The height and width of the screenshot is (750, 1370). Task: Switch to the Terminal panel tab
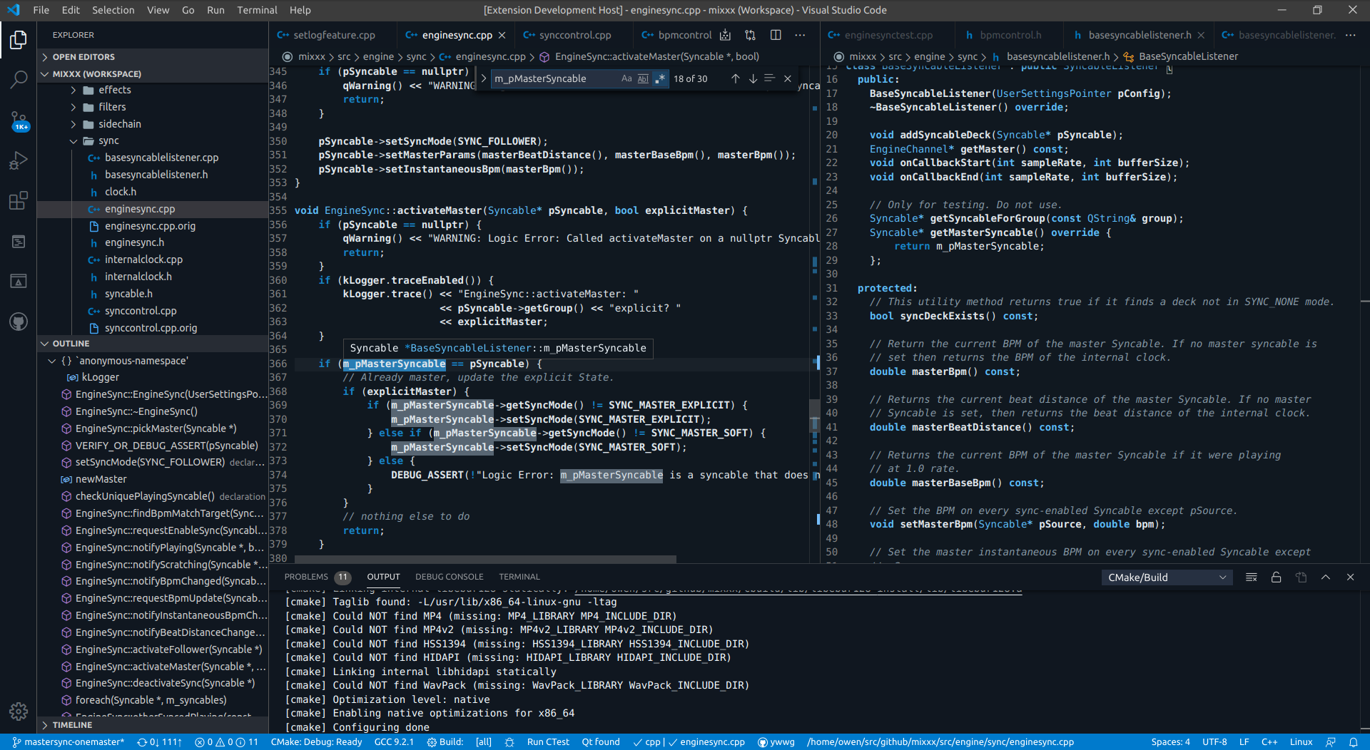pyautogui.click(x=519, y=577)
